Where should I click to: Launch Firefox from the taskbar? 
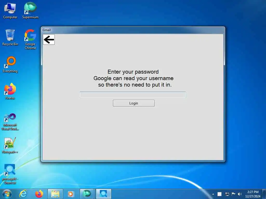(x=39, y=194)
